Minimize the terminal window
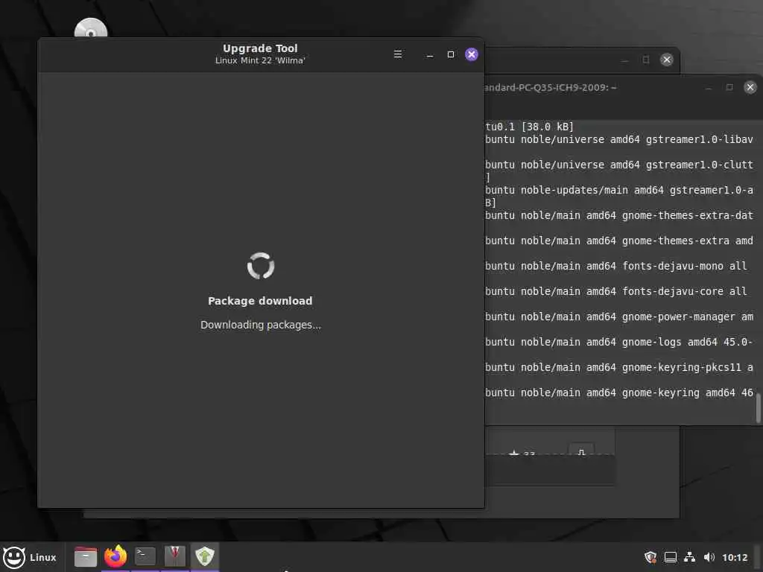 pos(709,88)
